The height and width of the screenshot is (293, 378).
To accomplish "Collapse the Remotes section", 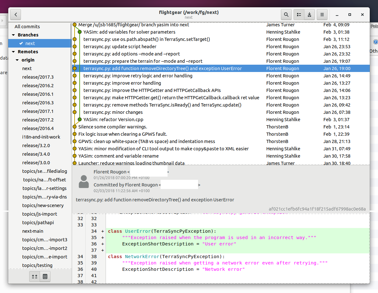I will tap(14, 52).
